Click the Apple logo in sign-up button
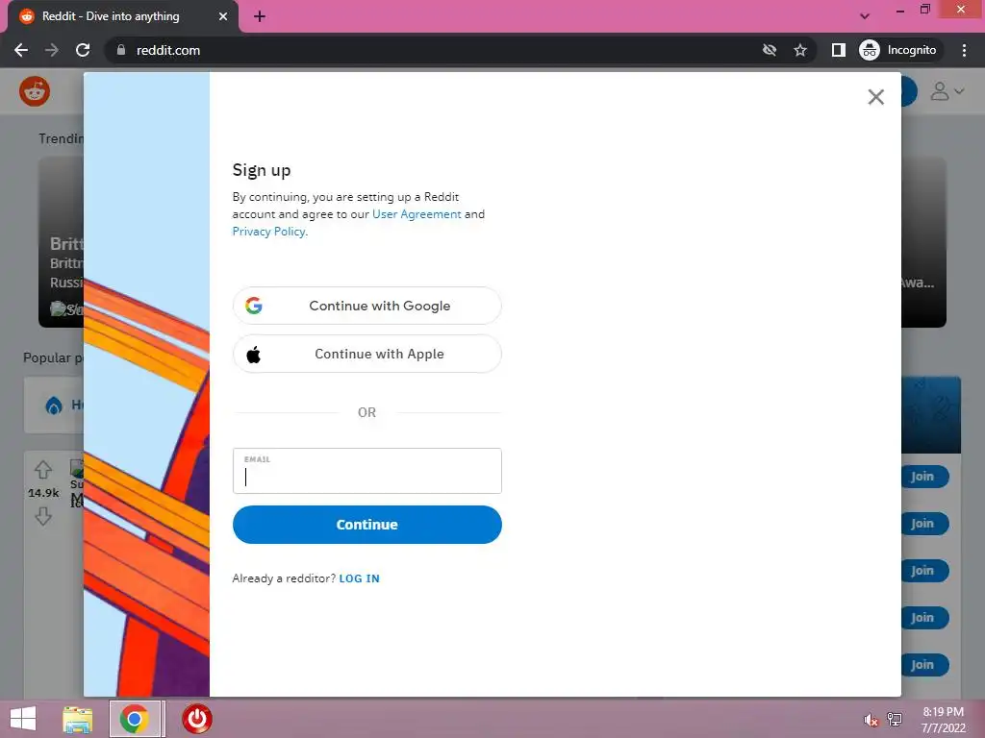Image resolution: width=985 pixels, height=738 pixels. pos(254,355)
